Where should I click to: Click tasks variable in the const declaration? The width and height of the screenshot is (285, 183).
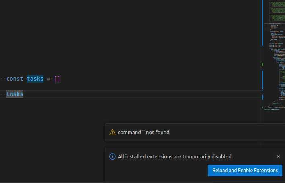pos(35,79)
